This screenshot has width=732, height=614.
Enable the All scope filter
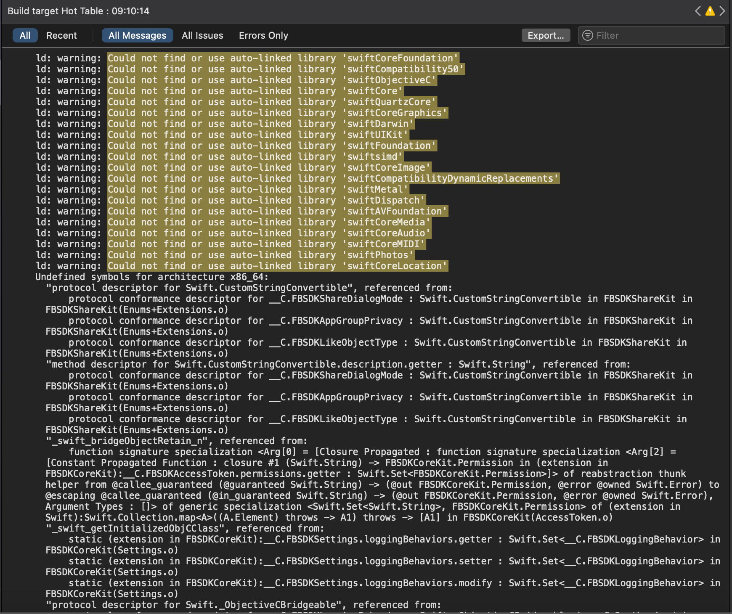point(25,35)
